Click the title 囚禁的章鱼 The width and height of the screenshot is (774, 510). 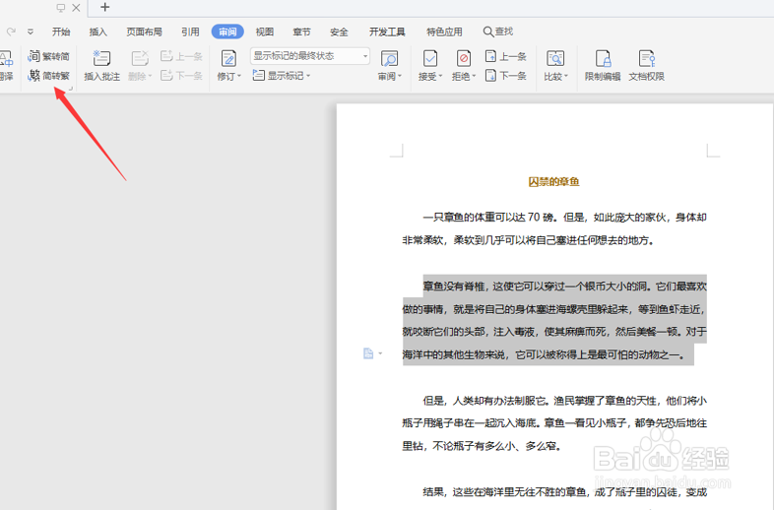(x=553, y=182)
